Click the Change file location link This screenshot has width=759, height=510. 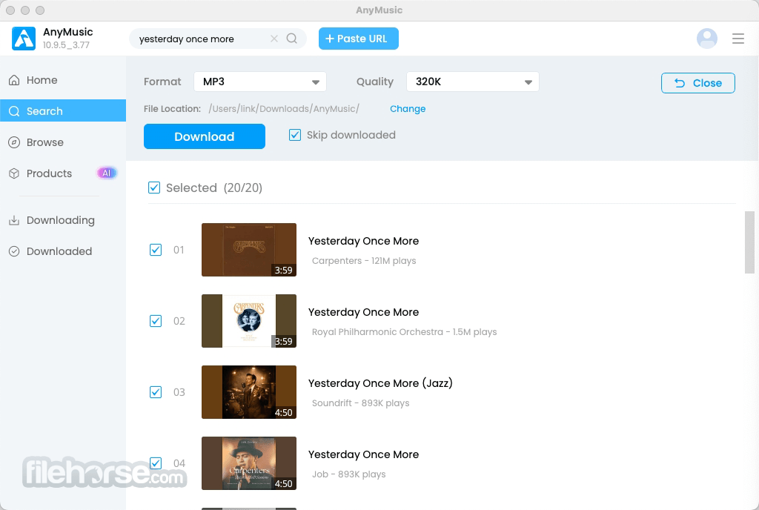[408, 109]
